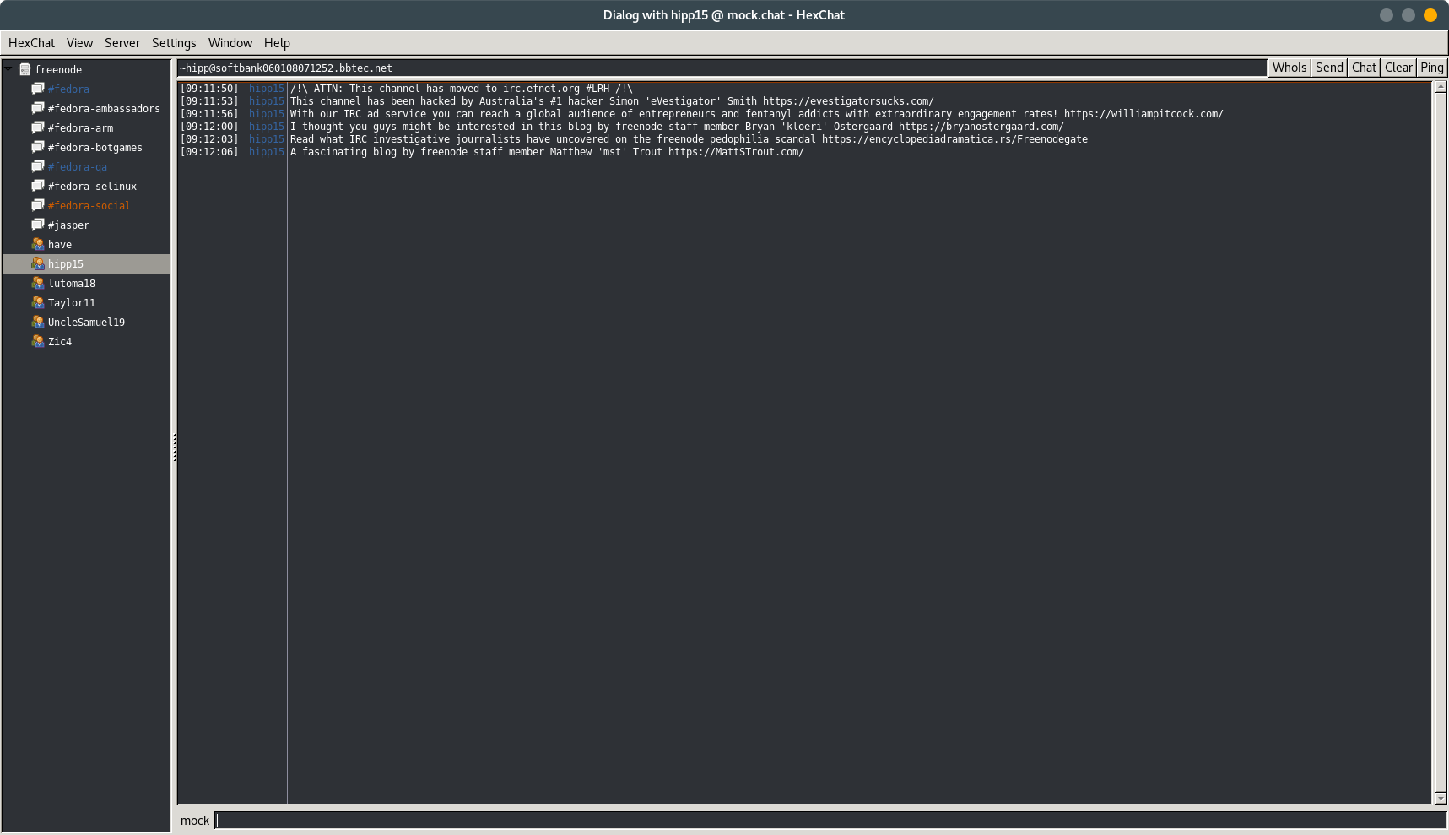Switch to the #fedora channel
The height and width of the screenshot is (835, 1449).
pos(68,89)
